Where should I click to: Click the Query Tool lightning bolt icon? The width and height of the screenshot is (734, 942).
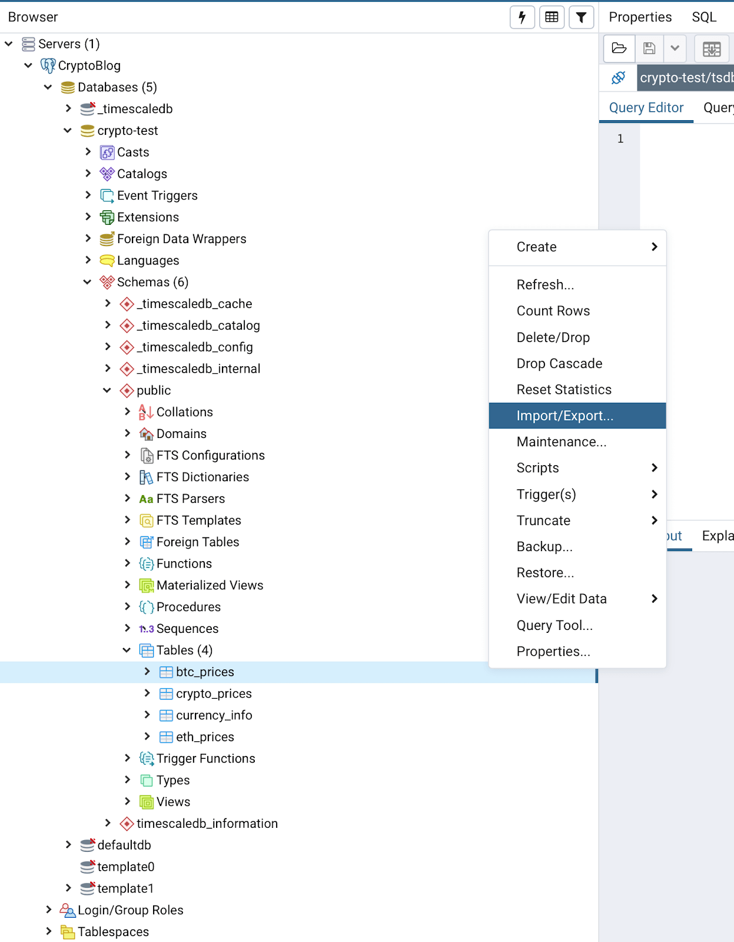point(522,17)
